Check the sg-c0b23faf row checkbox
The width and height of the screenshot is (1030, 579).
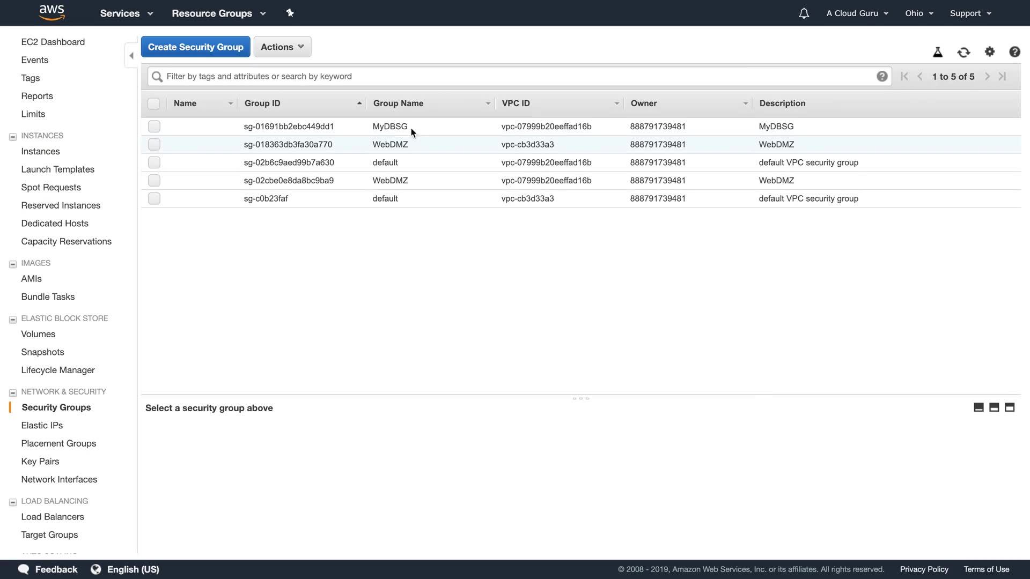pos(154,198)
